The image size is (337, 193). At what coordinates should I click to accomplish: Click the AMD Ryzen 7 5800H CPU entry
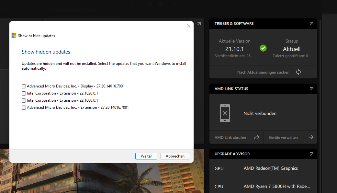point(276,186)
